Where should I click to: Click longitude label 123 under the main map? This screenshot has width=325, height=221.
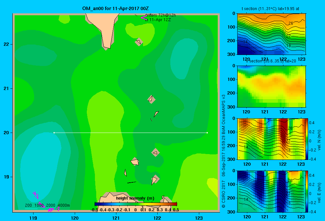pos(199,218)
